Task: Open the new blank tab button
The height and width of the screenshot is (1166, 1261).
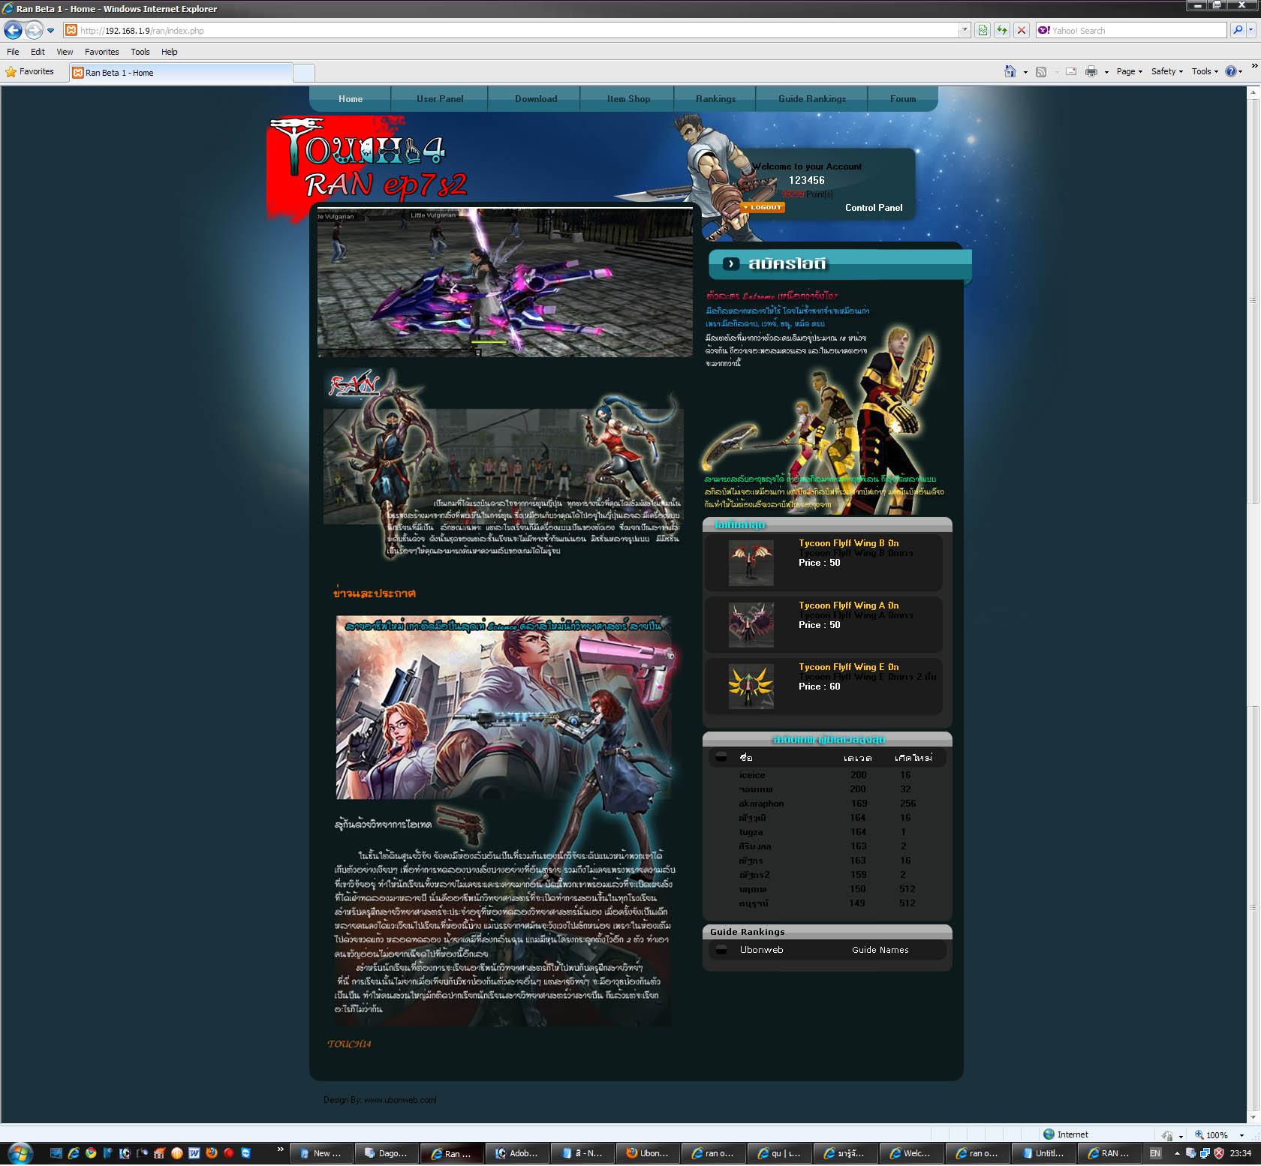Action: tap(303, 73)
